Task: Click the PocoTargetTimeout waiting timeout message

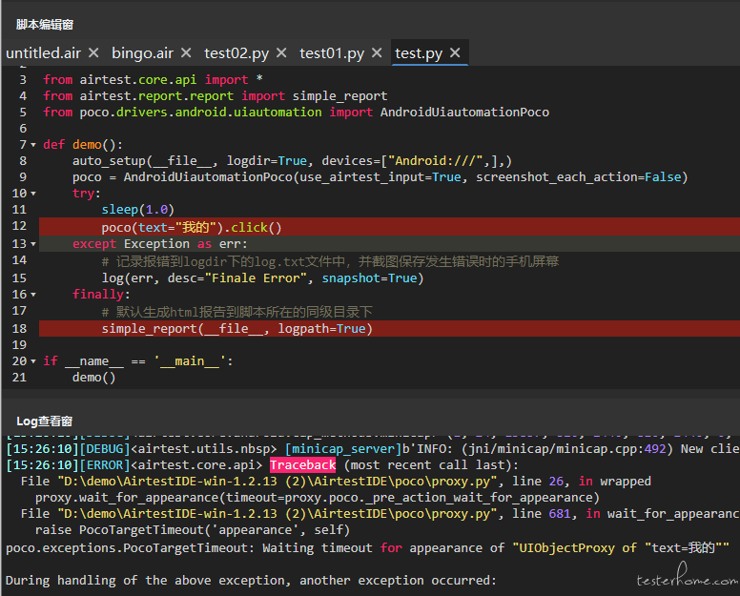Action: point(368,548)
